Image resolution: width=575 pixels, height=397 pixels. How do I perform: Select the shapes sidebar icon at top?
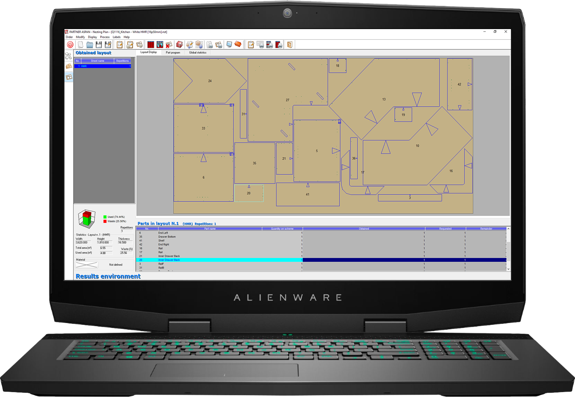[69, 56]
